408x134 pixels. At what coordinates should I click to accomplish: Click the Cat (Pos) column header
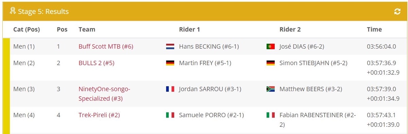27,30
